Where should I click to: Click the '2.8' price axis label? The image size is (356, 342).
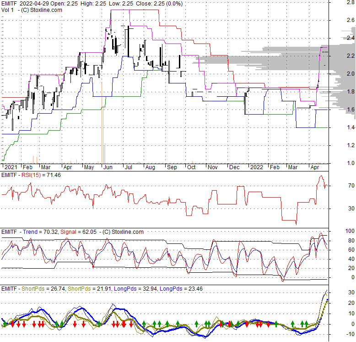[x=351, y=2]
